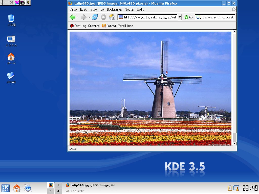Click the Stop loading icon
Viewport: 259px width, 194px height.
click(x=103, y=17)
